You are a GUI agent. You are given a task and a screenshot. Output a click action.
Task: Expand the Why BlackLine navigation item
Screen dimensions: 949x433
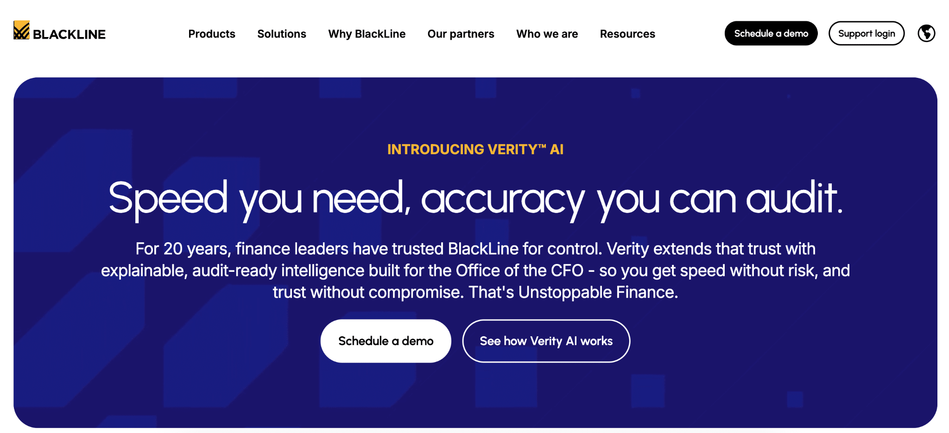point(367,34)
